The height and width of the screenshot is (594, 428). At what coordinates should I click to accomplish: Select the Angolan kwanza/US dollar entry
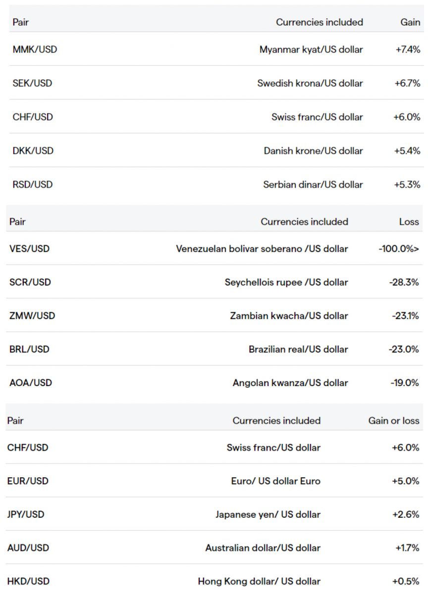pos(290,383)
